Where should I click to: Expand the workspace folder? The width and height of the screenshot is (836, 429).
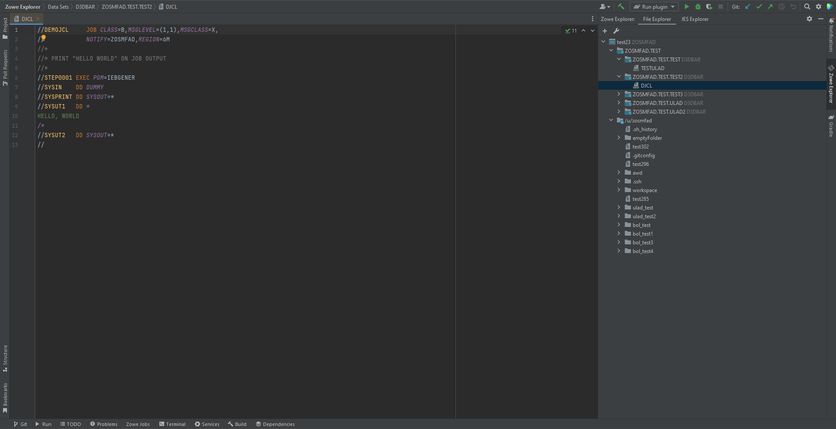click(619, 190)
